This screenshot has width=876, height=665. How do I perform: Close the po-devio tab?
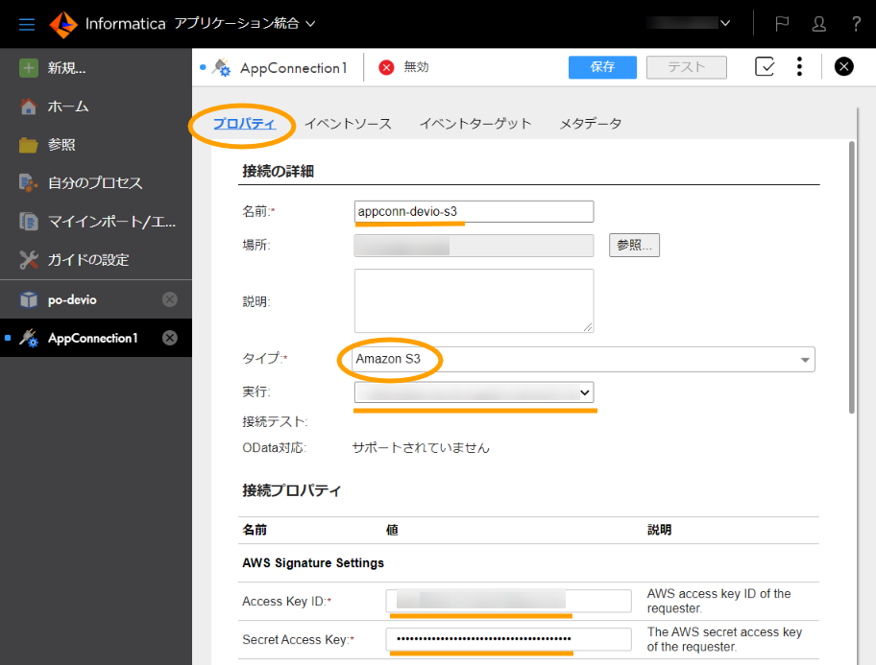click(171, 298)
